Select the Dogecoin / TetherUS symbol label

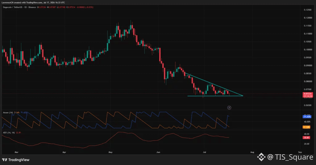pyautogui.click(x=12, y=7)
